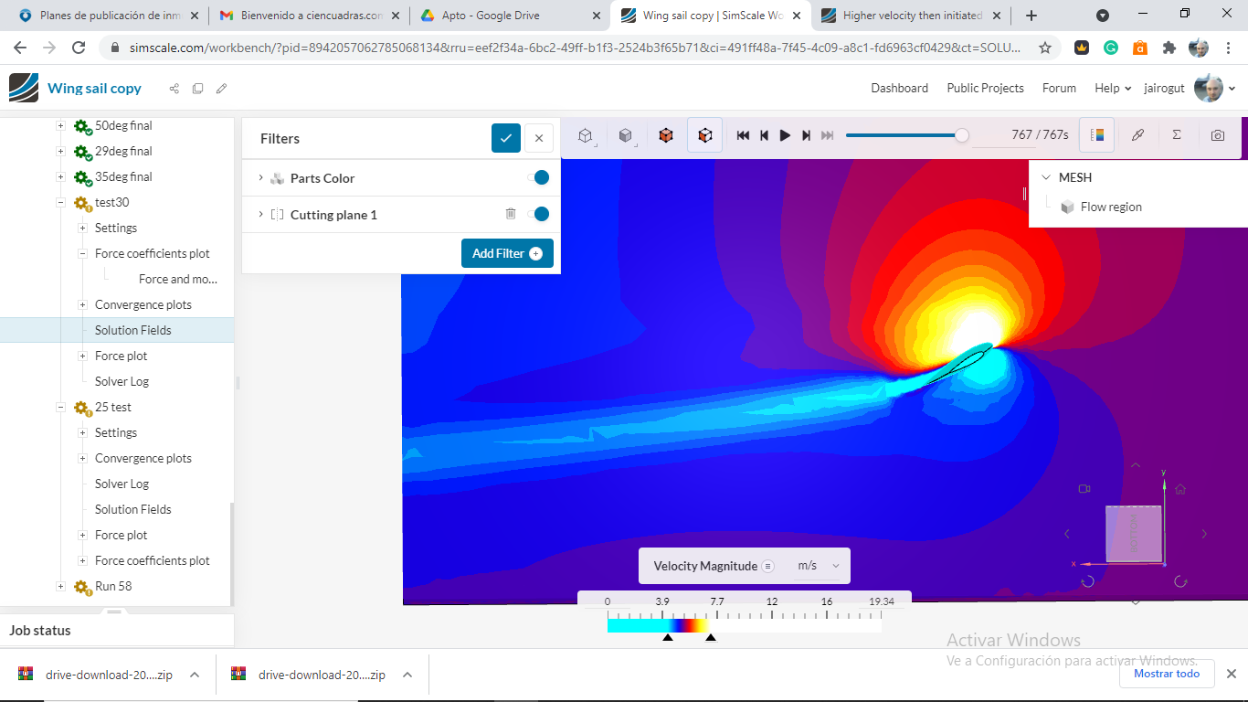Open the solid gray cube display menu

(626, 135)
